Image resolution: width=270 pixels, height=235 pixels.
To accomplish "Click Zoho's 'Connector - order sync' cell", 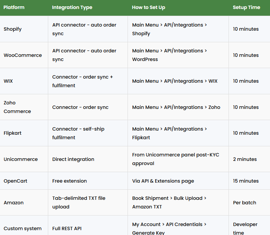I will (88, 107).
